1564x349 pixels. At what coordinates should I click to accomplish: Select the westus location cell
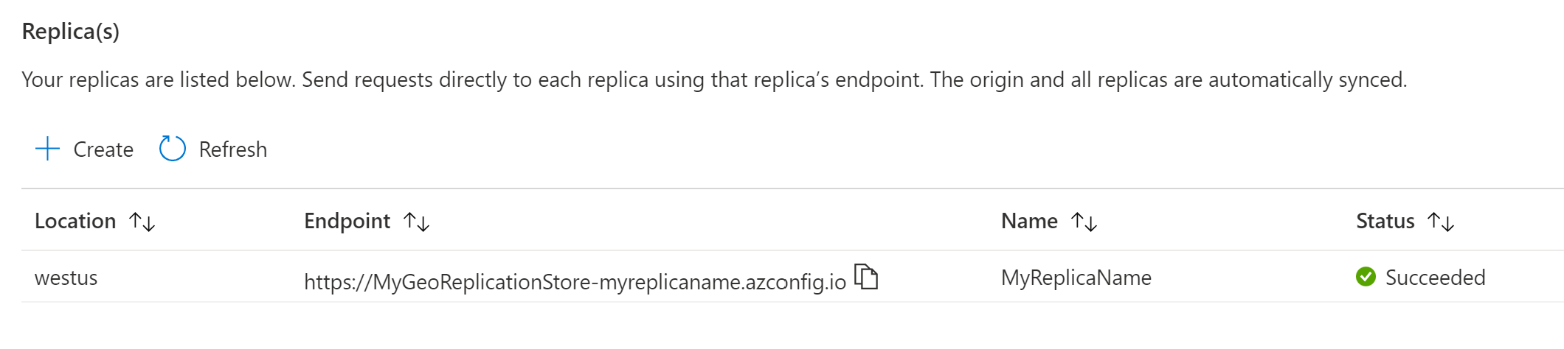66,278
